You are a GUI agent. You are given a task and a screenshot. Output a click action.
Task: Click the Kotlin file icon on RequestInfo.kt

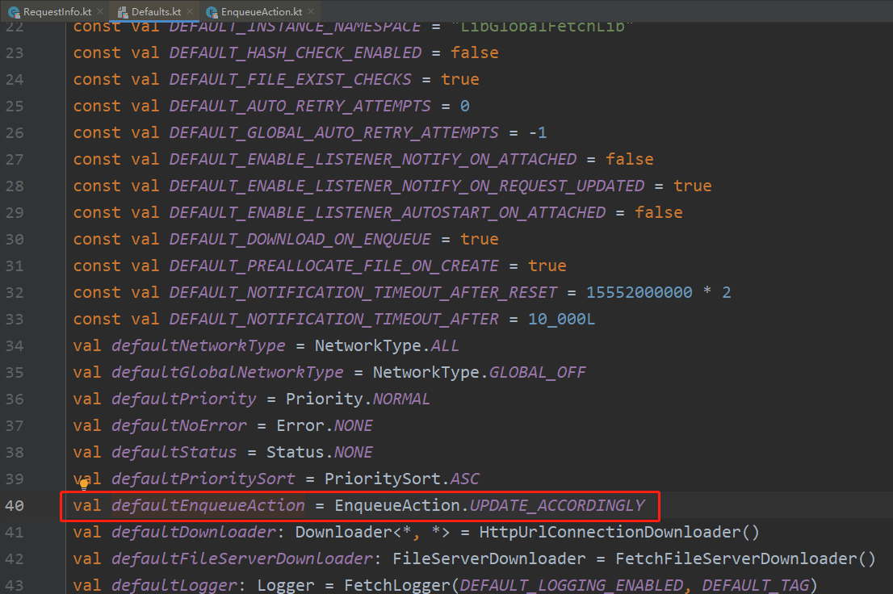[15, 12]
